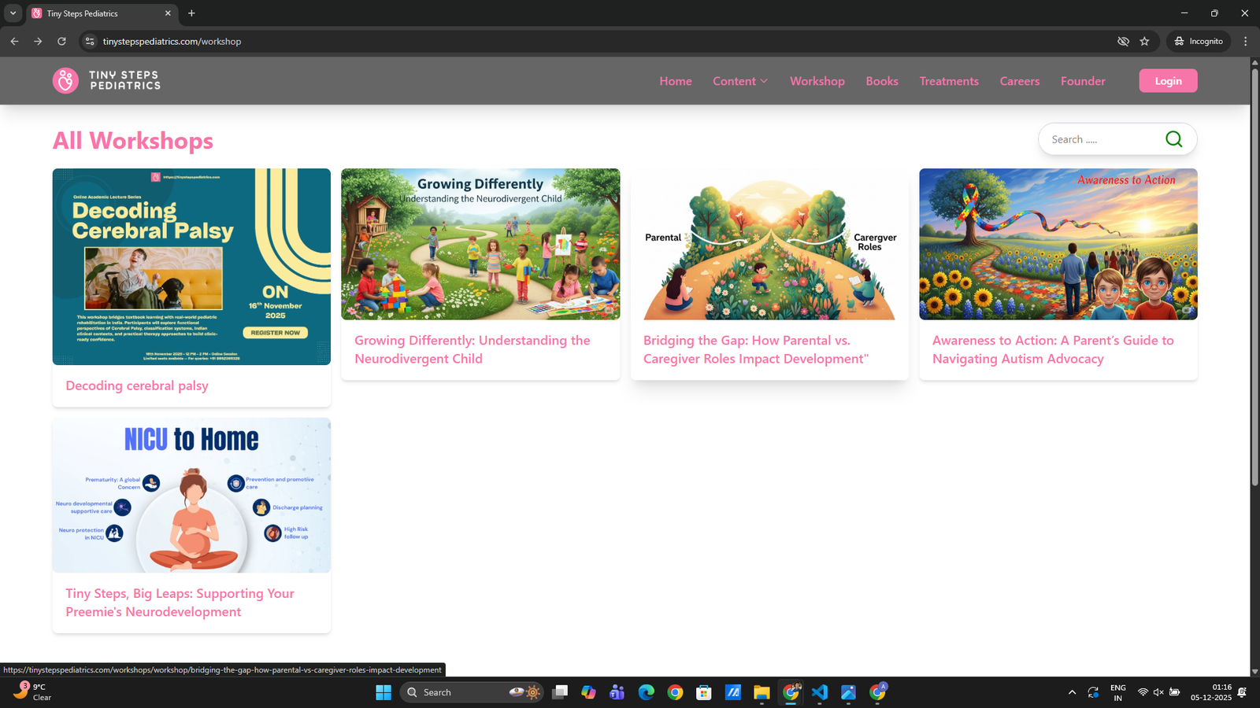Viewport: 1260px width, 708px height.
Task: Click the page's vertical scrollbar
Action: (1254, 315)
